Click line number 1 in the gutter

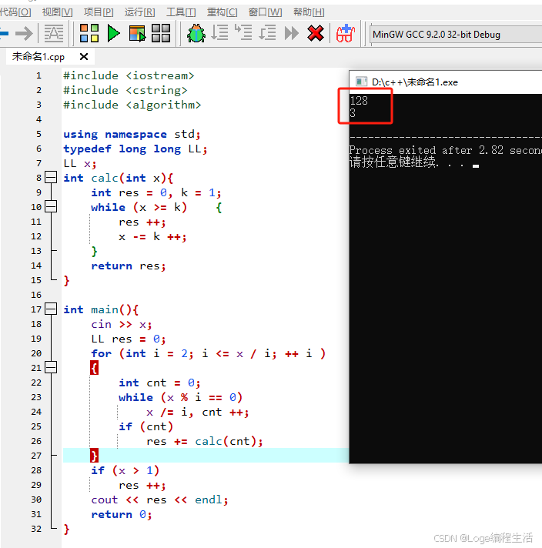pos(38,75)
